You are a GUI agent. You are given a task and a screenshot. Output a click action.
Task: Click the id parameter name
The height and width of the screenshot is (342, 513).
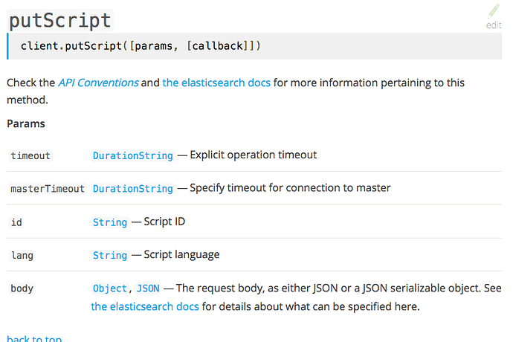tap(16, 222)
